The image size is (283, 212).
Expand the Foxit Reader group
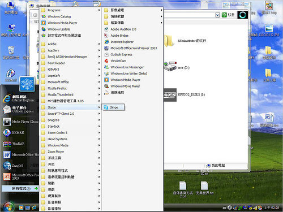pos(70,63)
